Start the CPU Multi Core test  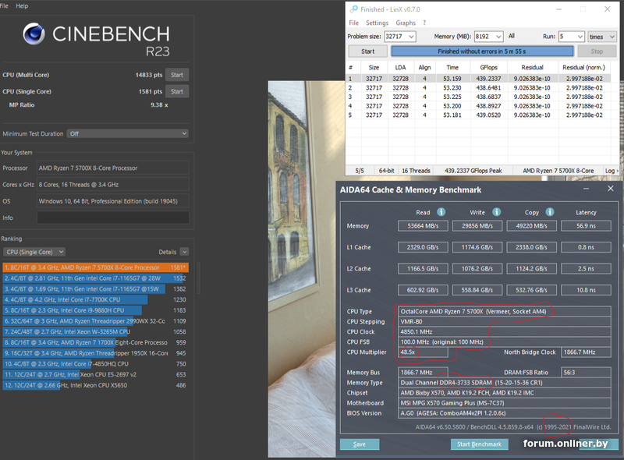pyautogui.click(x=177, y=75)
